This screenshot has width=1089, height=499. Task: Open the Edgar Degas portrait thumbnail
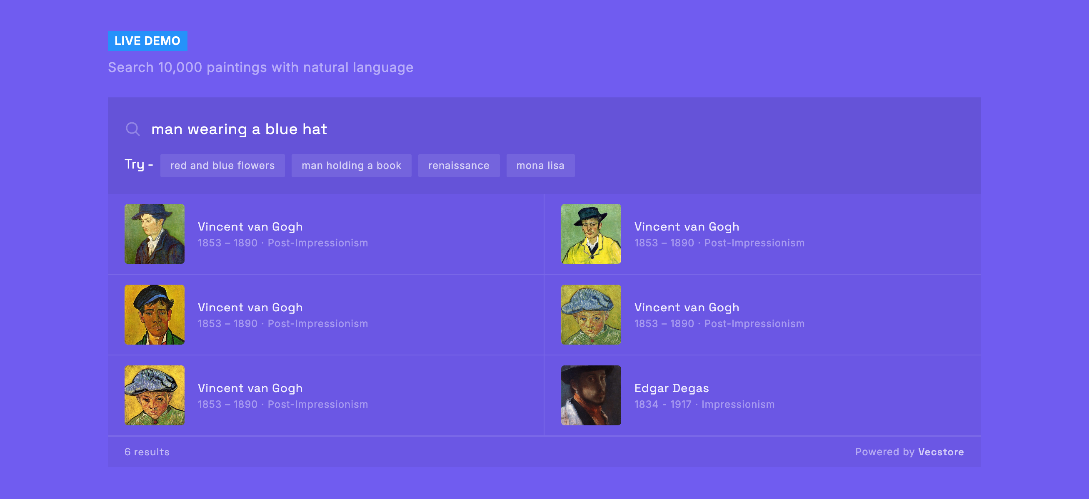pyautogui.click(x=591, y=395)
